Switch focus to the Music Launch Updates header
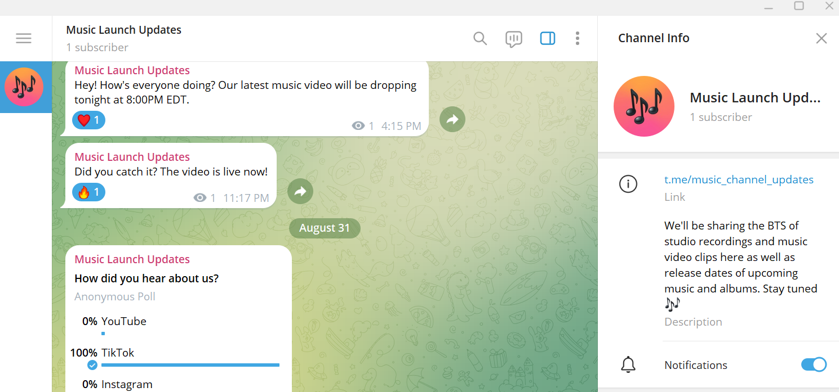Image resolution: width=839 pixels, height=392 pixels. click(x=123, y=29)
